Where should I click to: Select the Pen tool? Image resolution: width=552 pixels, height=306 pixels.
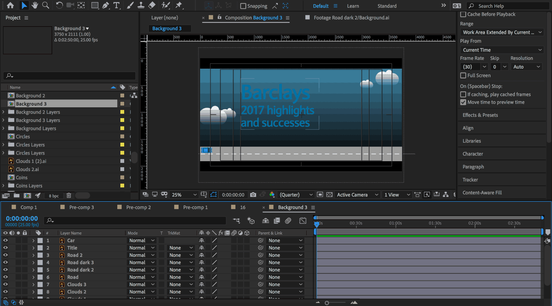(x=105, y=5)
